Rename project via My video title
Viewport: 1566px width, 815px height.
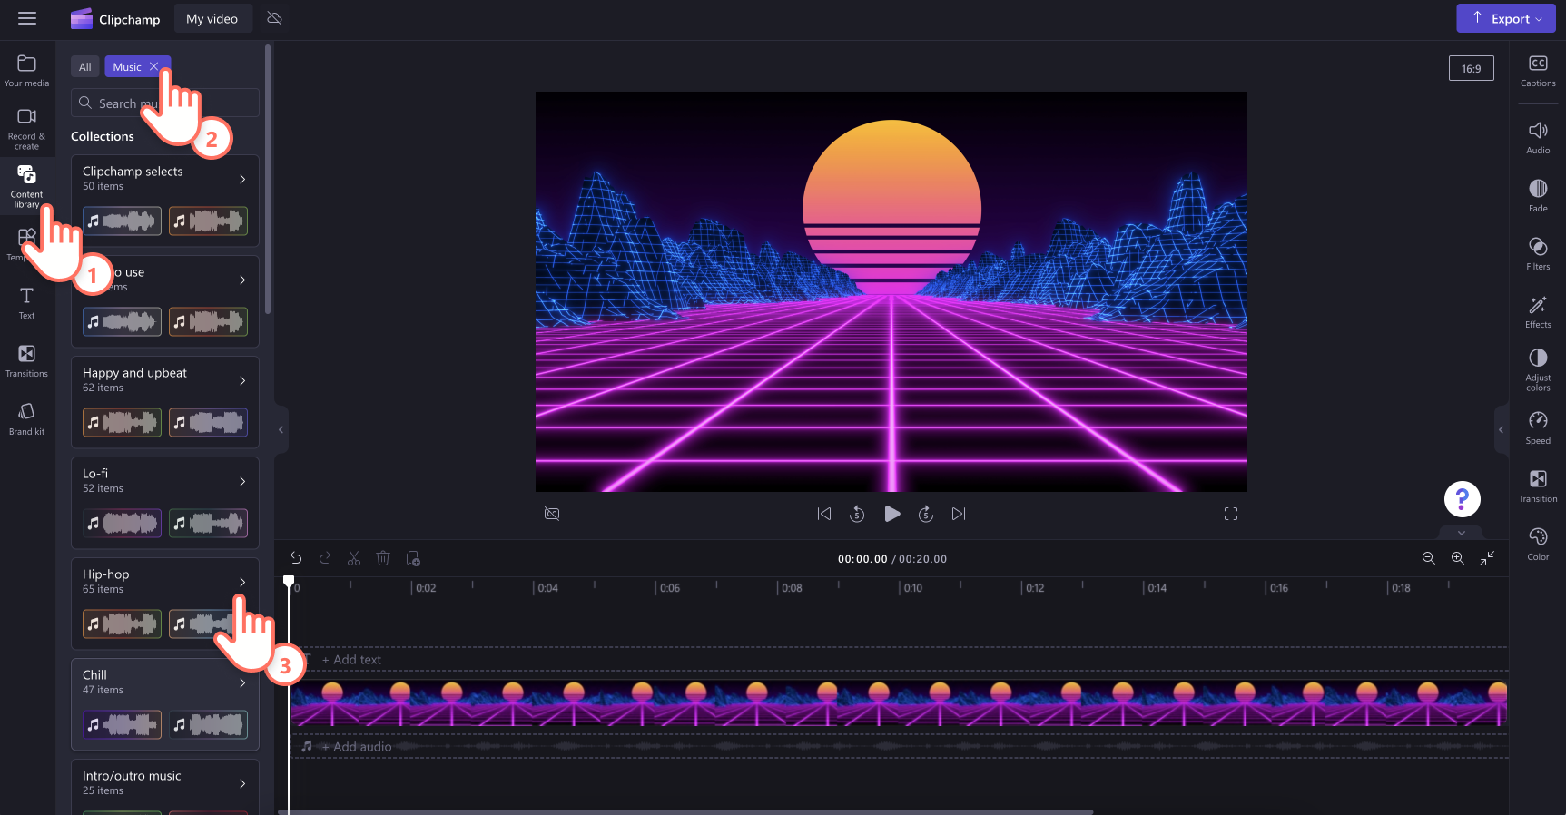click(x=212, y=18)
